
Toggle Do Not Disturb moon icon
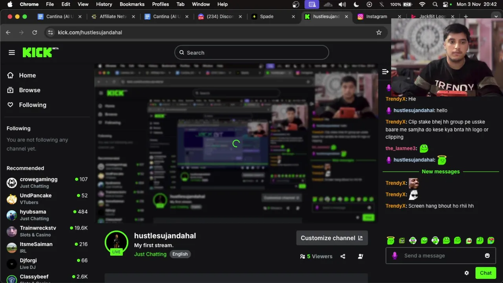click(356, 4)
